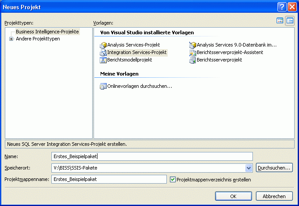Viewport: 299px width, 206px height.
Task: Click the Berichtsmodellprojekt template icon
Action: (103, 60)
